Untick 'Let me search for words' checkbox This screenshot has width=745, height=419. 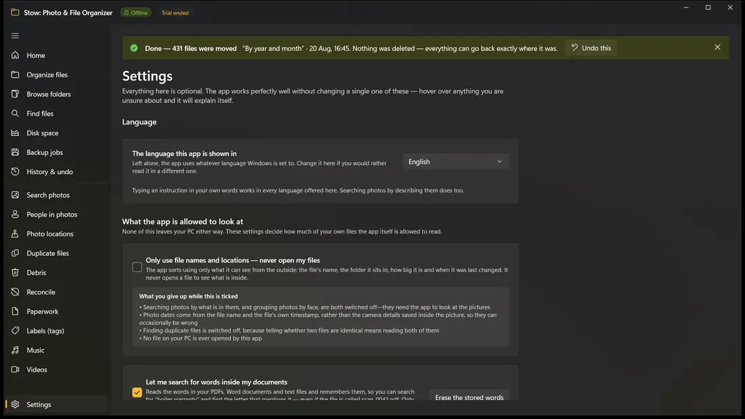tap(137, 393)
